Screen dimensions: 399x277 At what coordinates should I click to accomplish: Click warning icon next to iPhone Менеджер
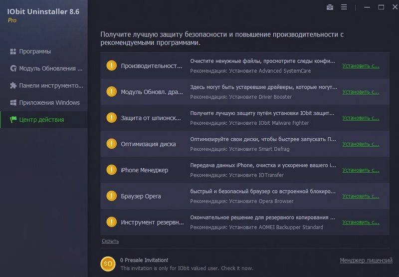tap(111, 170)
